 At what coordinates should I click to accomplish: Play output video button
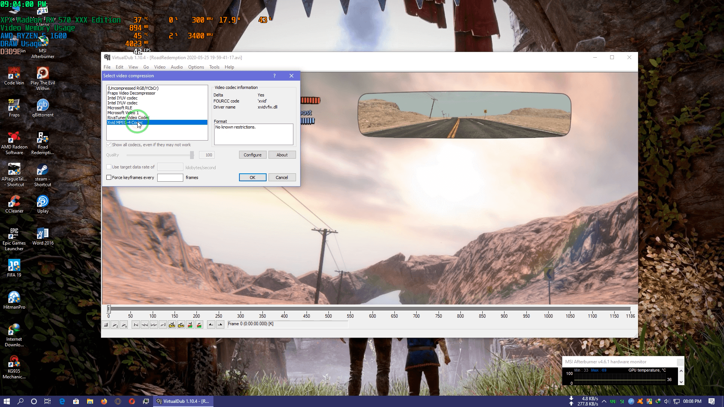coord(124,325)
